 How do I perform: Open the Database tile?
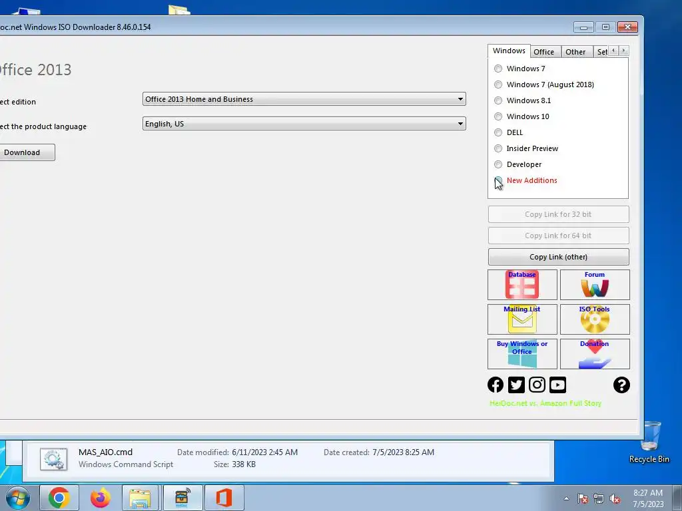click(x=522, y=285)
